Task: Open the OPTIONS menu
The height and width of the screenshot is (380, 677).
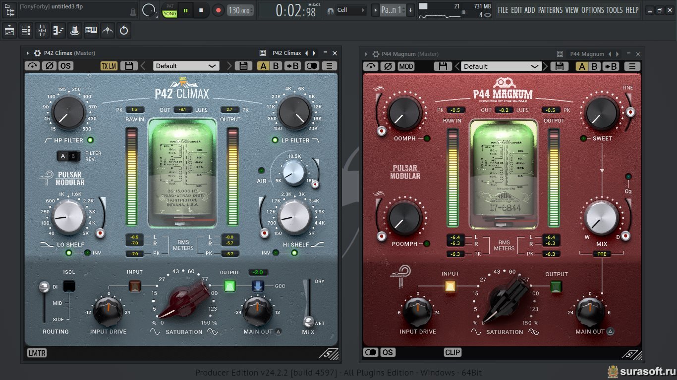Action: click(x=593, y=10)
